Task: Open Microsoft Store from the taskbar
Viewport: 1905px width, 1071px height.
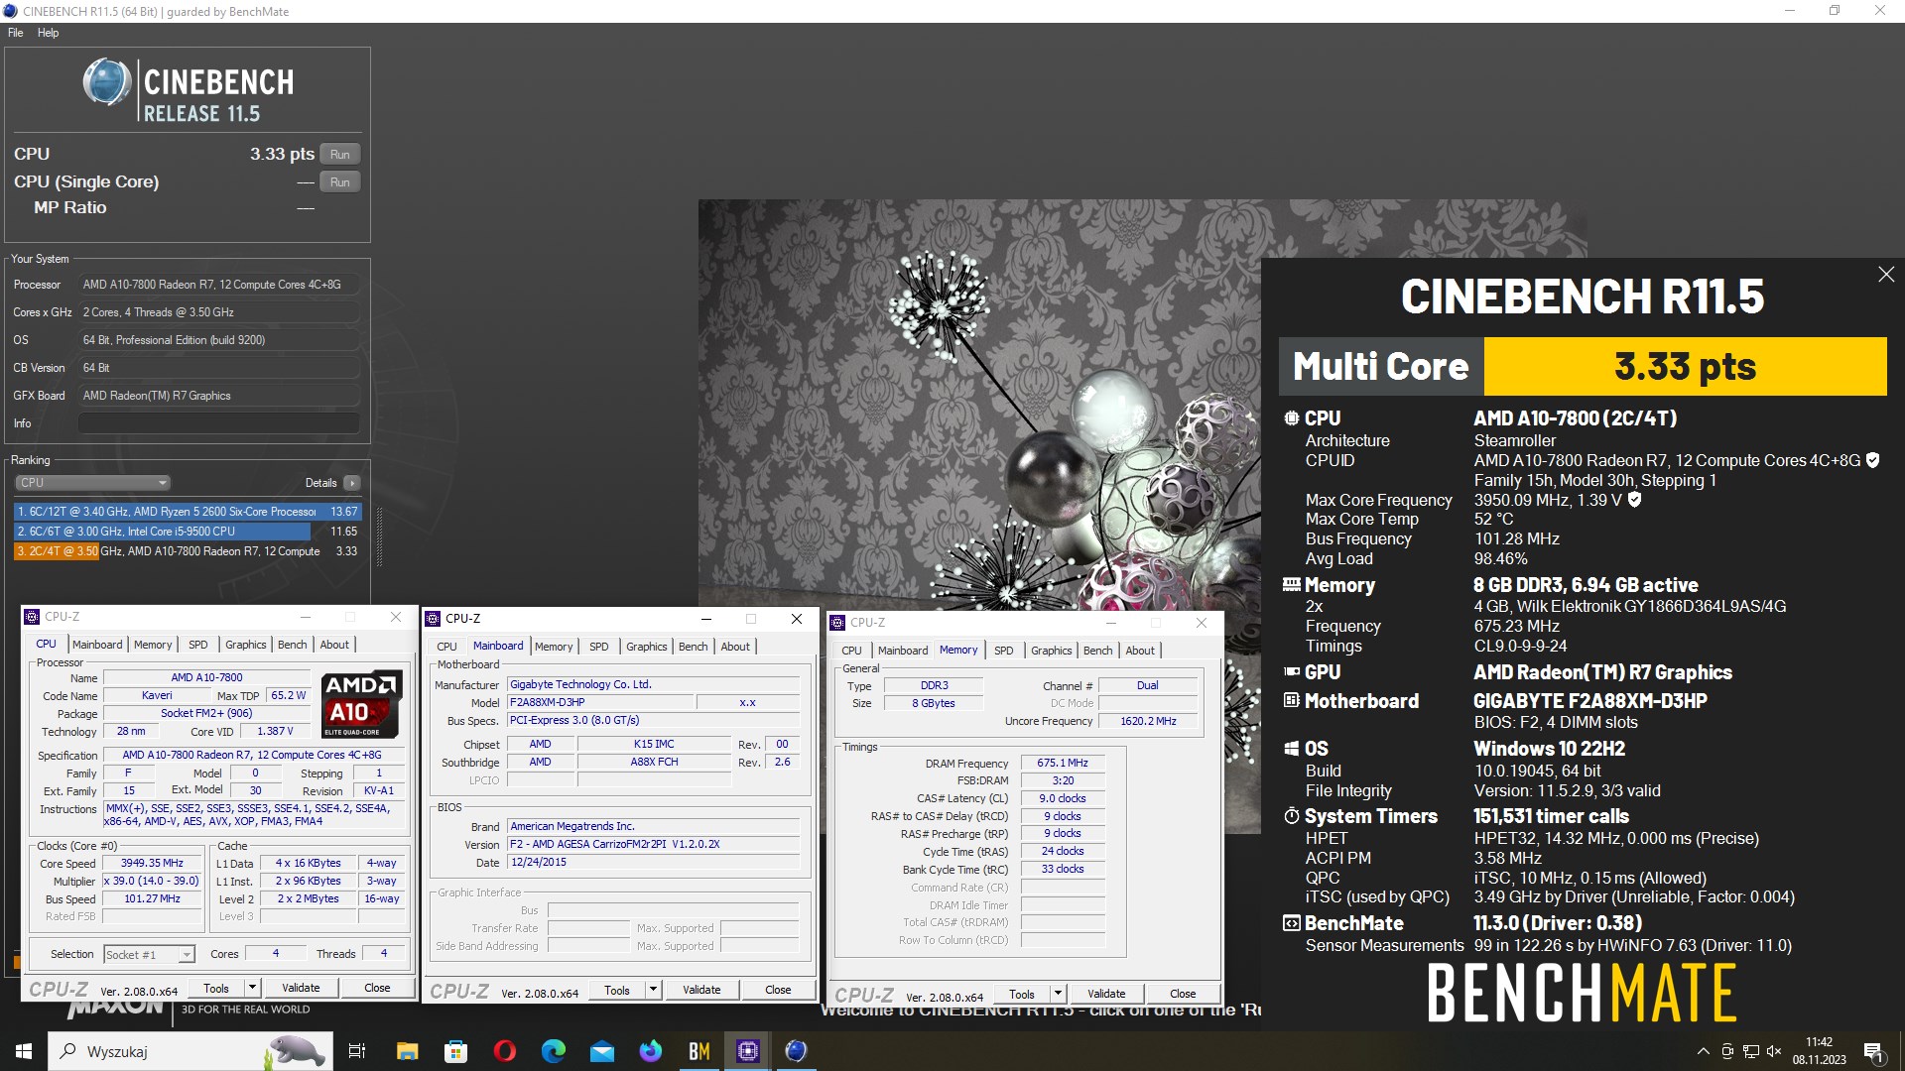Action: click(455, 1051)
